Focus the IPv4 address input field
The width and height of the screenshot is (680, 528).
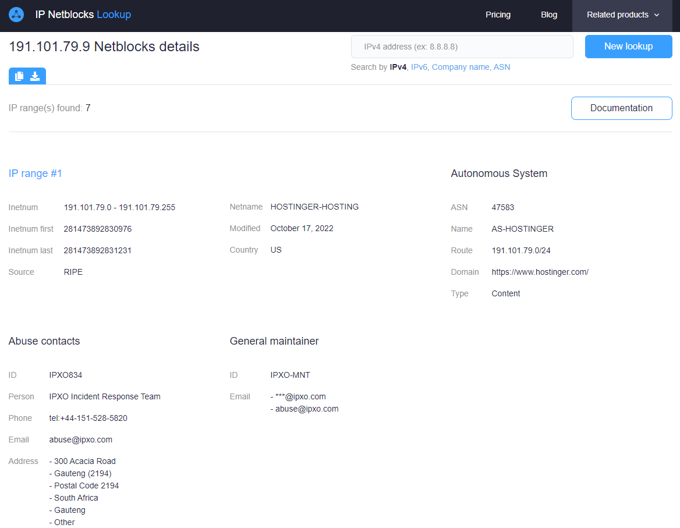[x=462, y=47]
